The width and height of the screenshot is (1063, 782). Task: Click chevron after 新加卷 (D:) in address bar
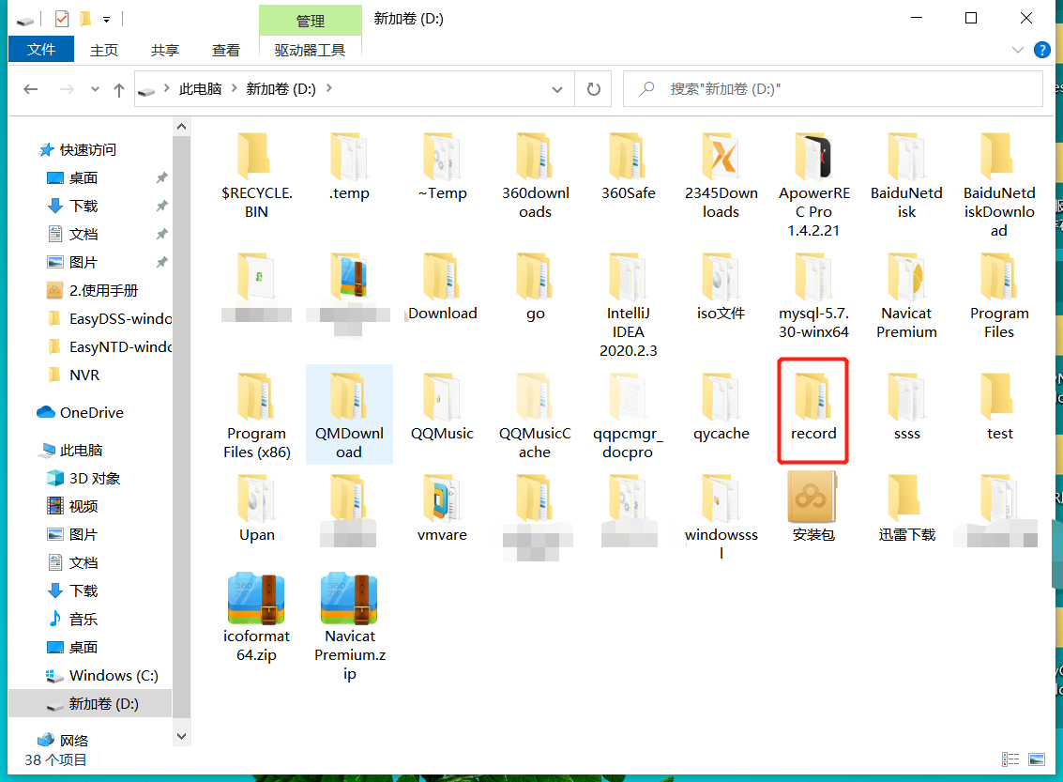tap(328, 88)
